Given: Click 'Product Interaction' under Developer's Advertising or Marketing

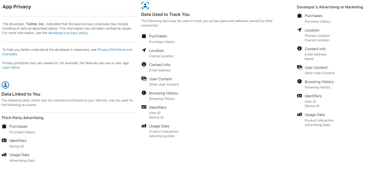Looking at the screenshot, I should 319,120.
